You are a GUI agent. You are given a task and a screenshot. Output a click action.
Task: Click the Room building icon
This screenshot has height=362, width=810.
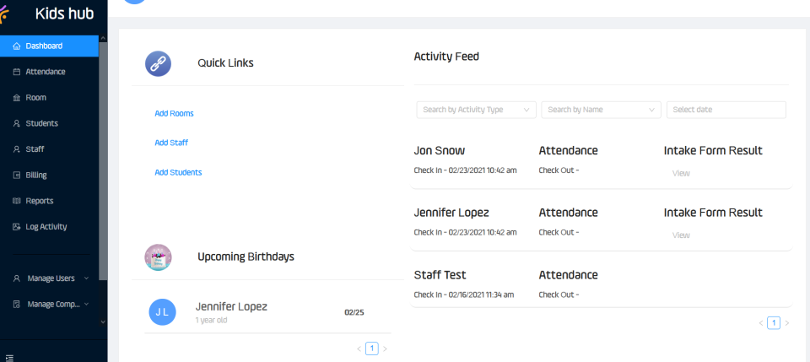pos(17,98)
